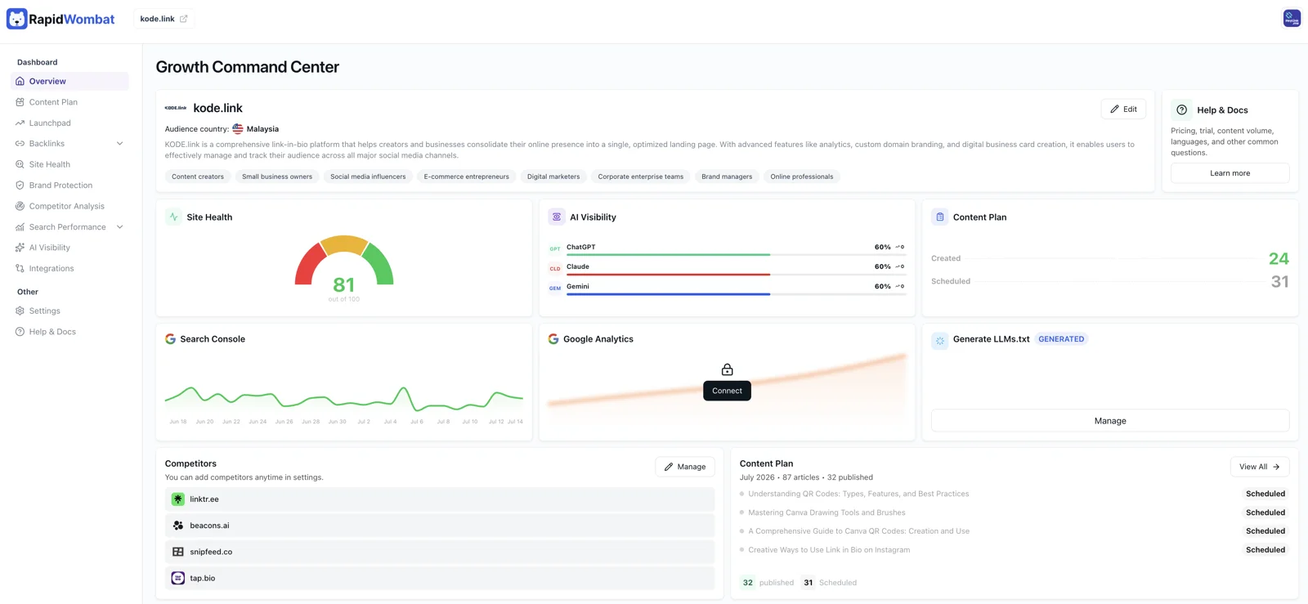This screenshot has height=604, width=1308.
Task: Click the ChatGPT visibility progress bar
Action: click(x=736, y=254)
